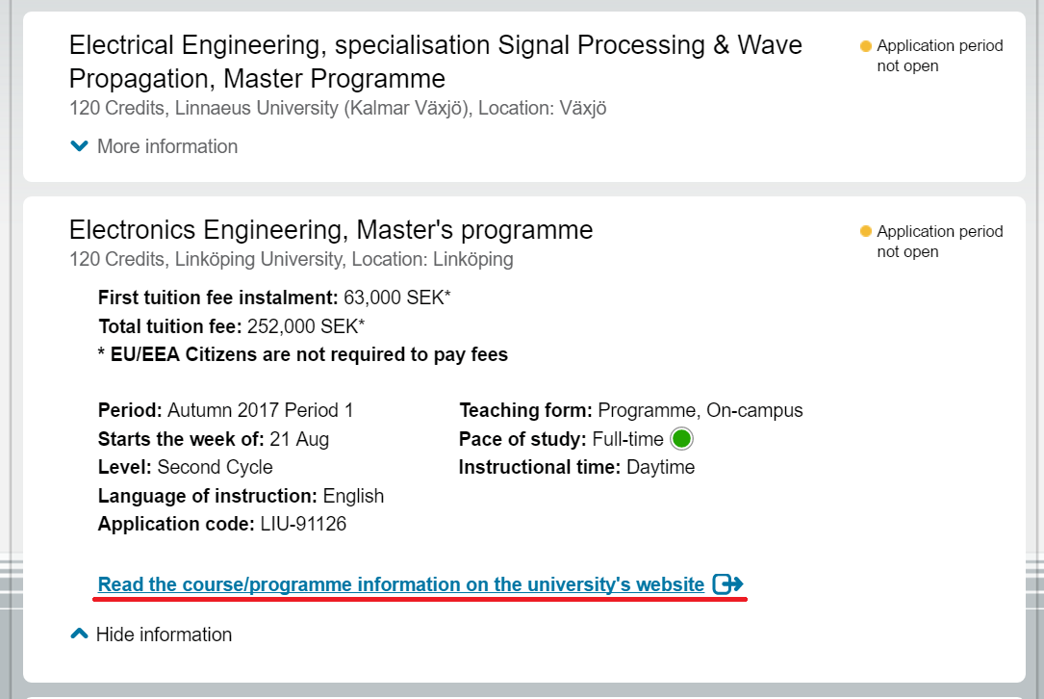Click the yellow status dot for Electronics Engineering
This screenshot has width=1044, height=699.
[865, 232]
